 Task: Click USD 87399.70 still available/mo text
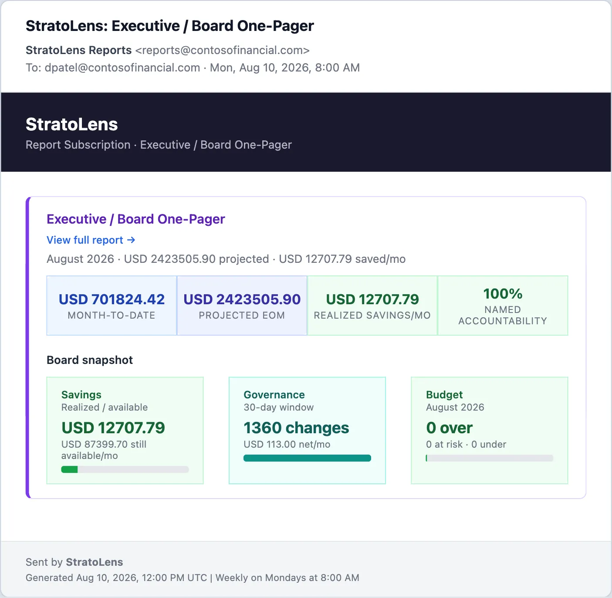pos(104,450)
